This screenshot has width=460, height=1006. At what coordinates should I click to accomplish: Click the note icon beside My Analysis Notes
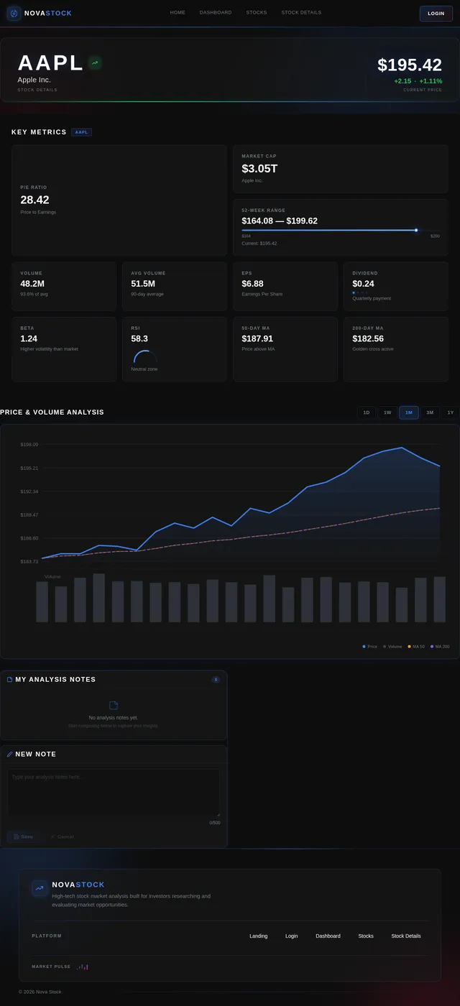[x=10, y=680]
